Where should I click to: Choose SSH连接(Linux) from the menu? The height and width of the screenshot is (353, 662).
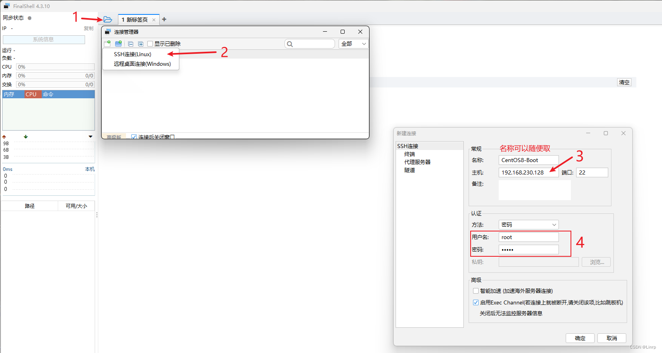tap(132, 54)
